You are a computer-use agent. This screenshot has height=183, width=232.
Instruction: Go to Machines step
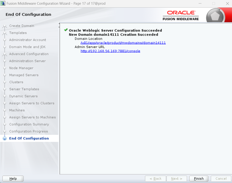[x=17, y=110]
